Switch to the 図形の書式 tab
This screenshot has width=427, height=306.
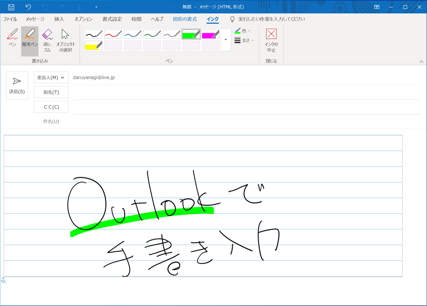(x=185, y=19)
